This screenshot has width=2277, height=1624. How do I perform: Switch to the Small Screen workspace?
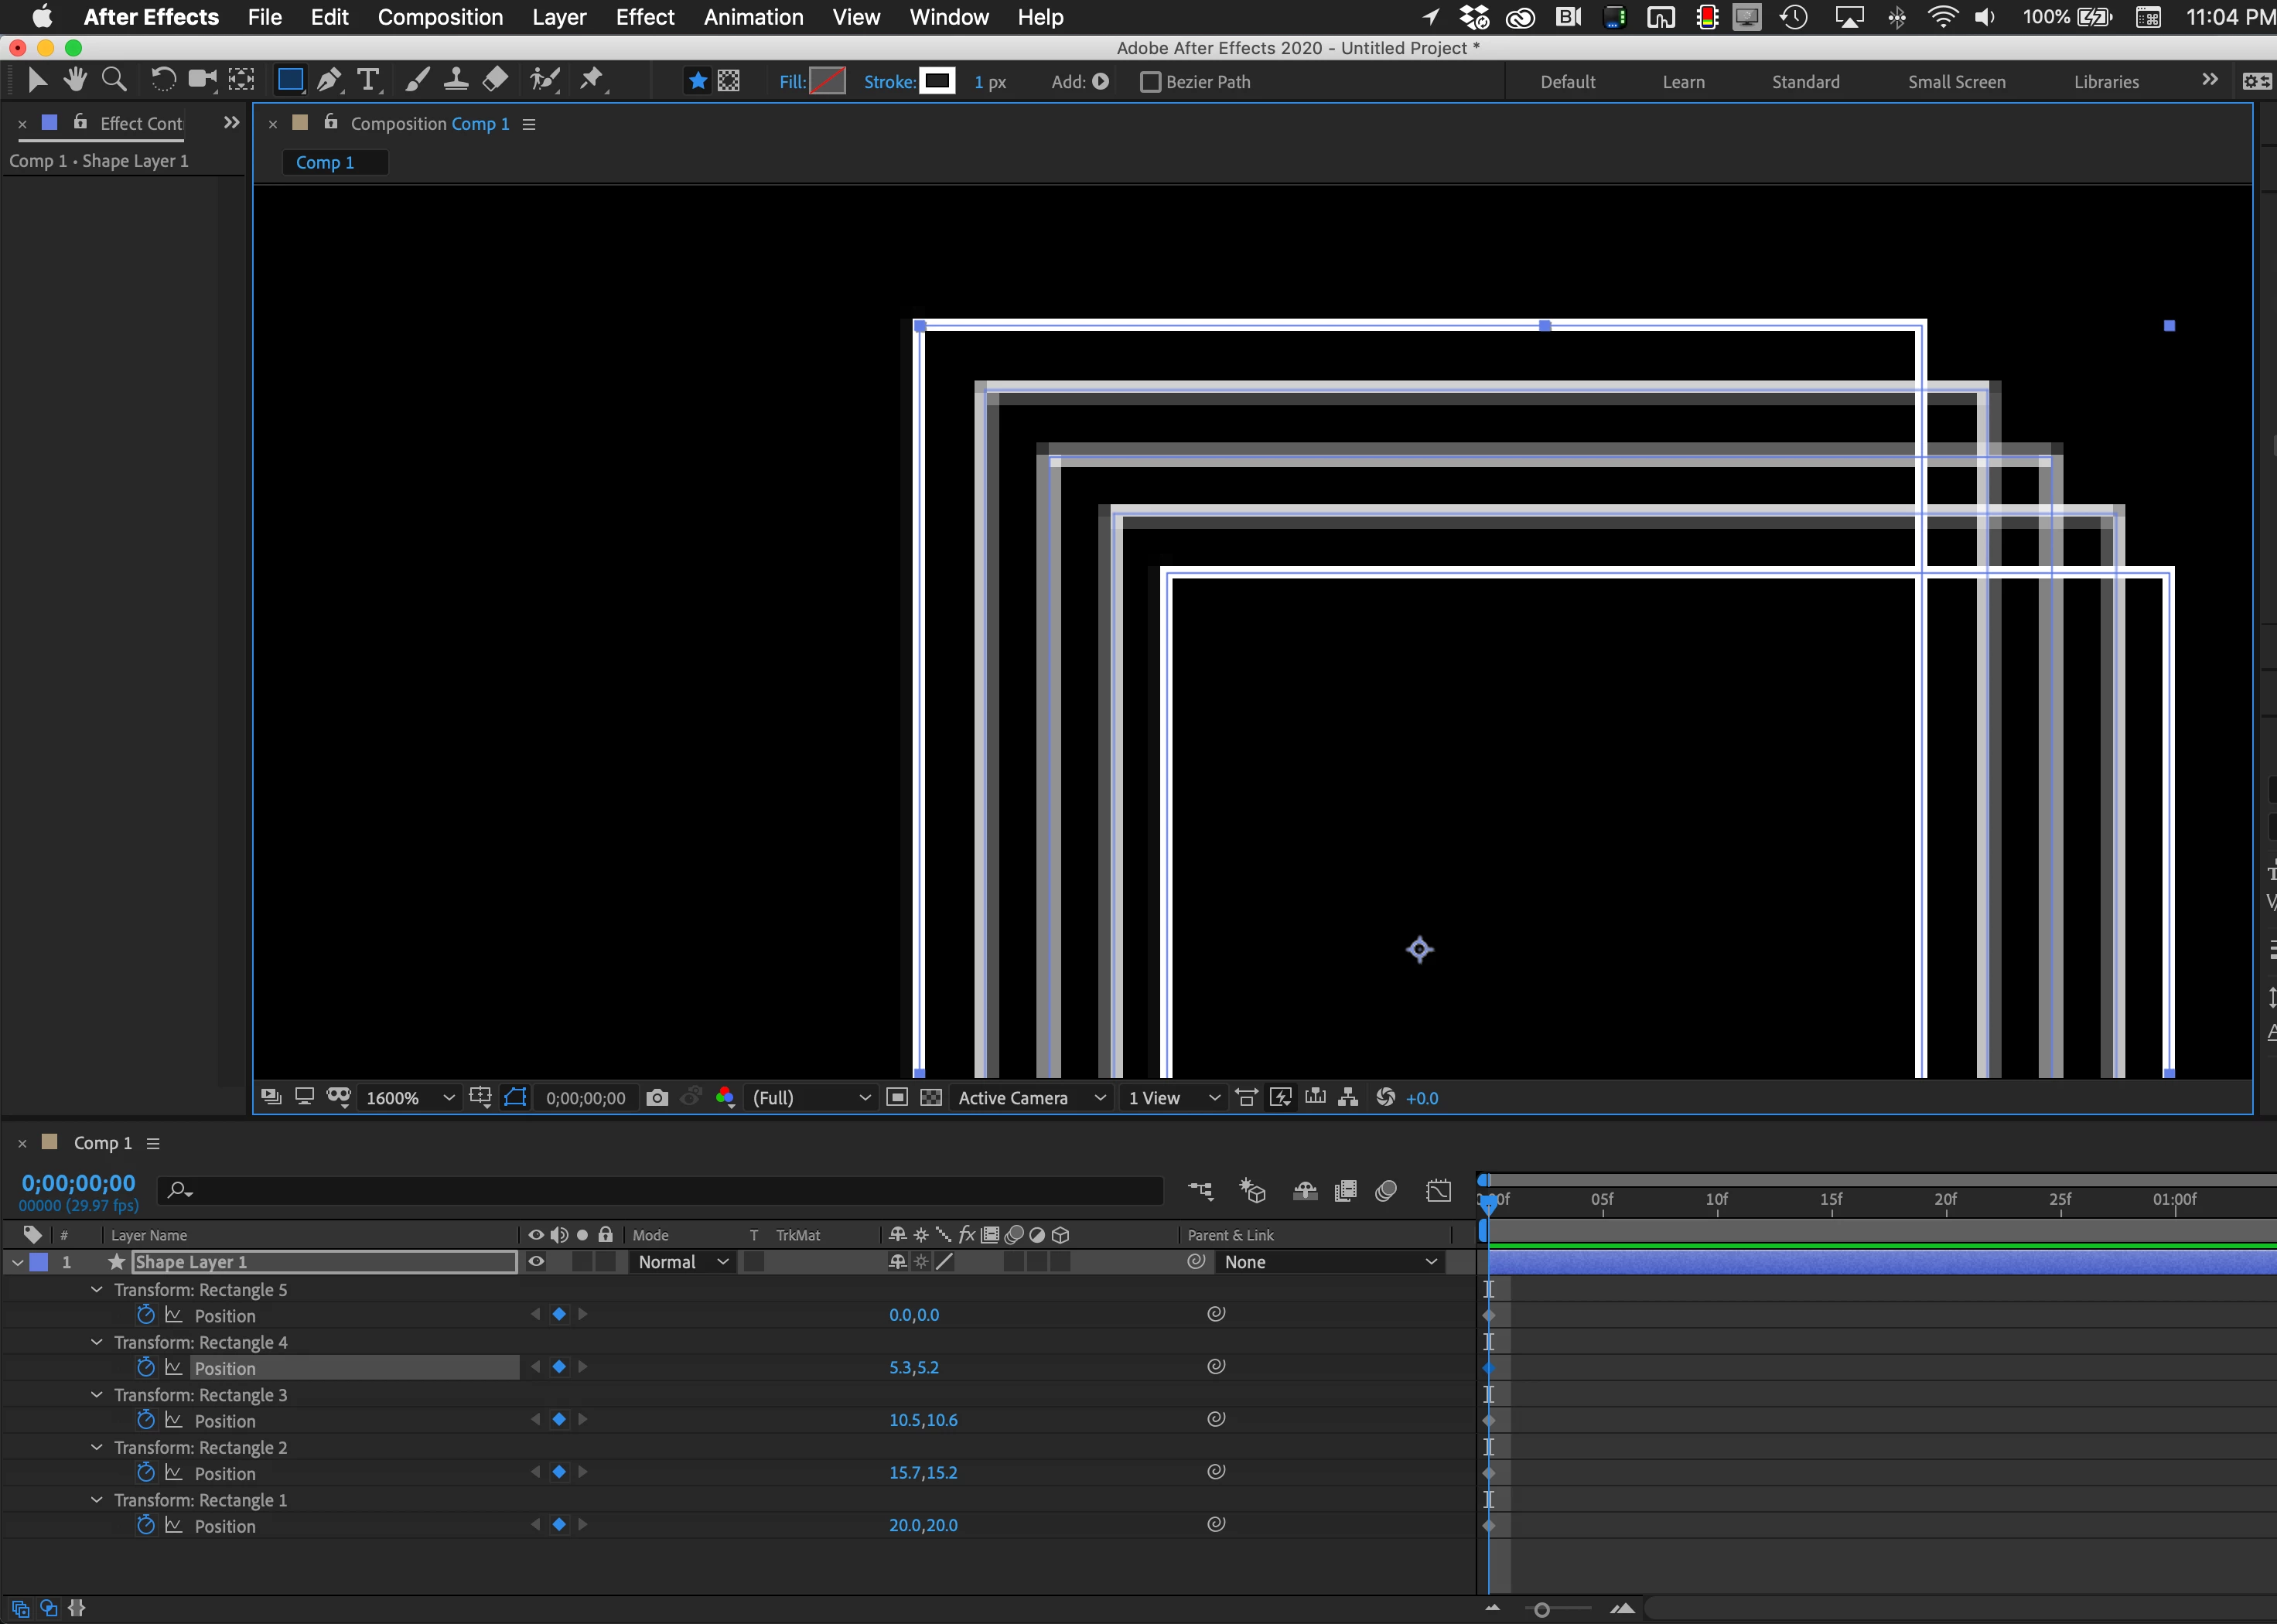point(1956,82)
